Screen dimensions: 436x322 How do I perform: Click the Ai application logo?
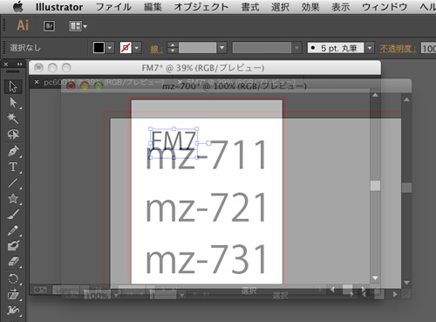click(x=23, y=25)
